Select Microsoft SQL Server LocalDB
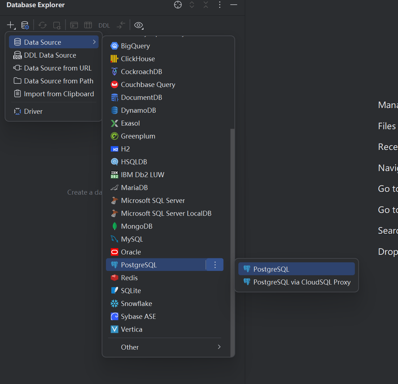The height and width of the screenshot is (384, 398). pyautogui.click(x=165, y=213)
